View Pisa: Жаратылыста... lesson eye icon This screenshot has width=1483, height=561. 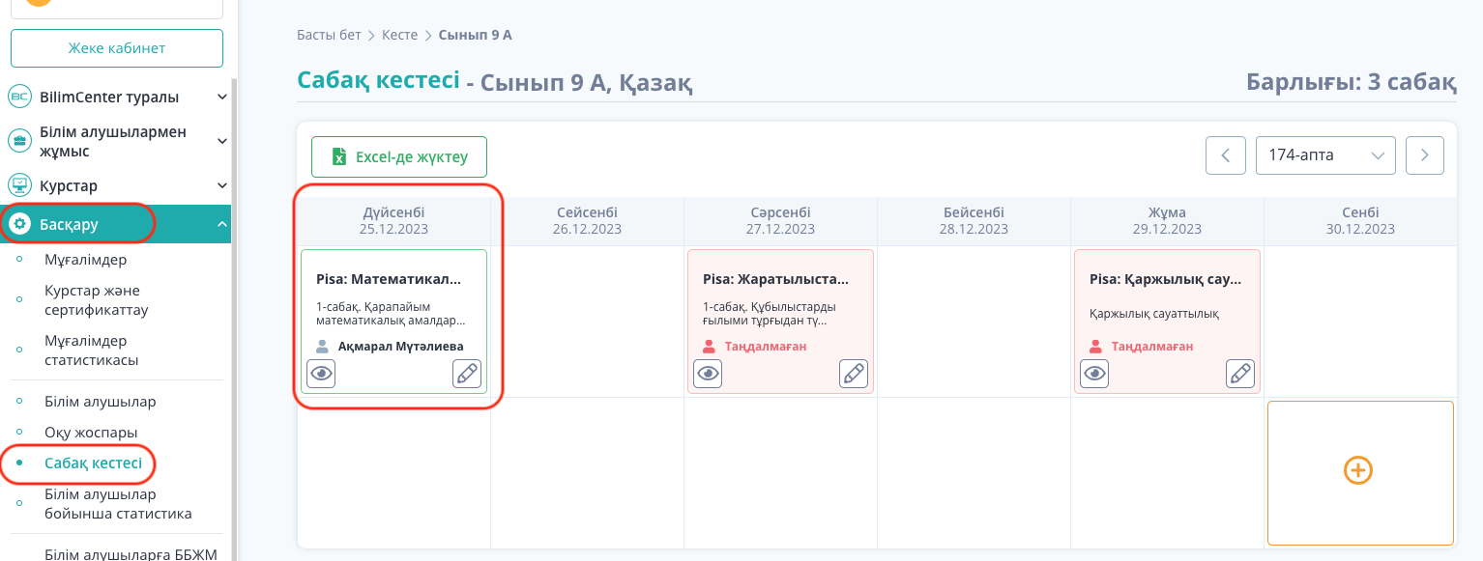(x=709, y=374)
